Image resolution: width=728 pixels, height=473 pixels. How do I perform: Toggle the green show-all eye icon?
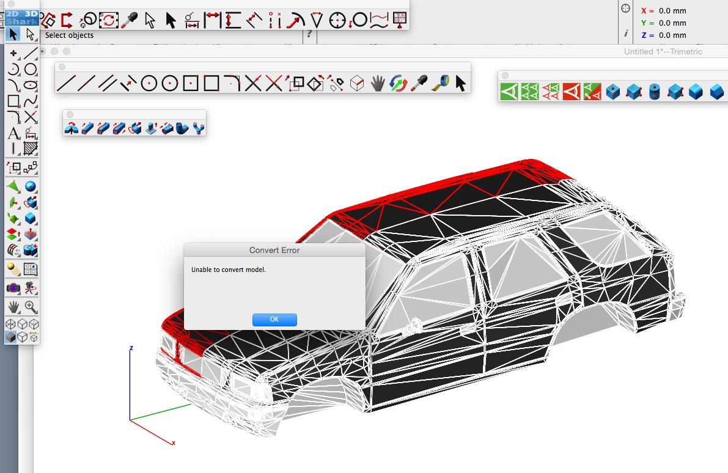(509, 92)
